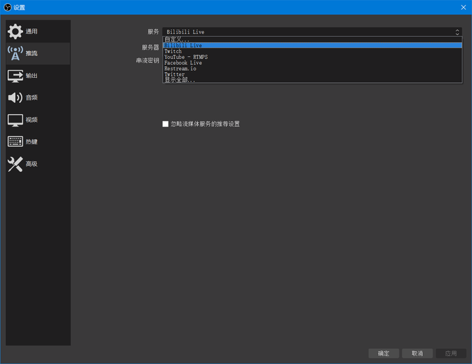The width and height of the screenshot is (472, 364).
Task: Open the 热键 hotkeys keyboard icon
Action: [x=15, y=142]
